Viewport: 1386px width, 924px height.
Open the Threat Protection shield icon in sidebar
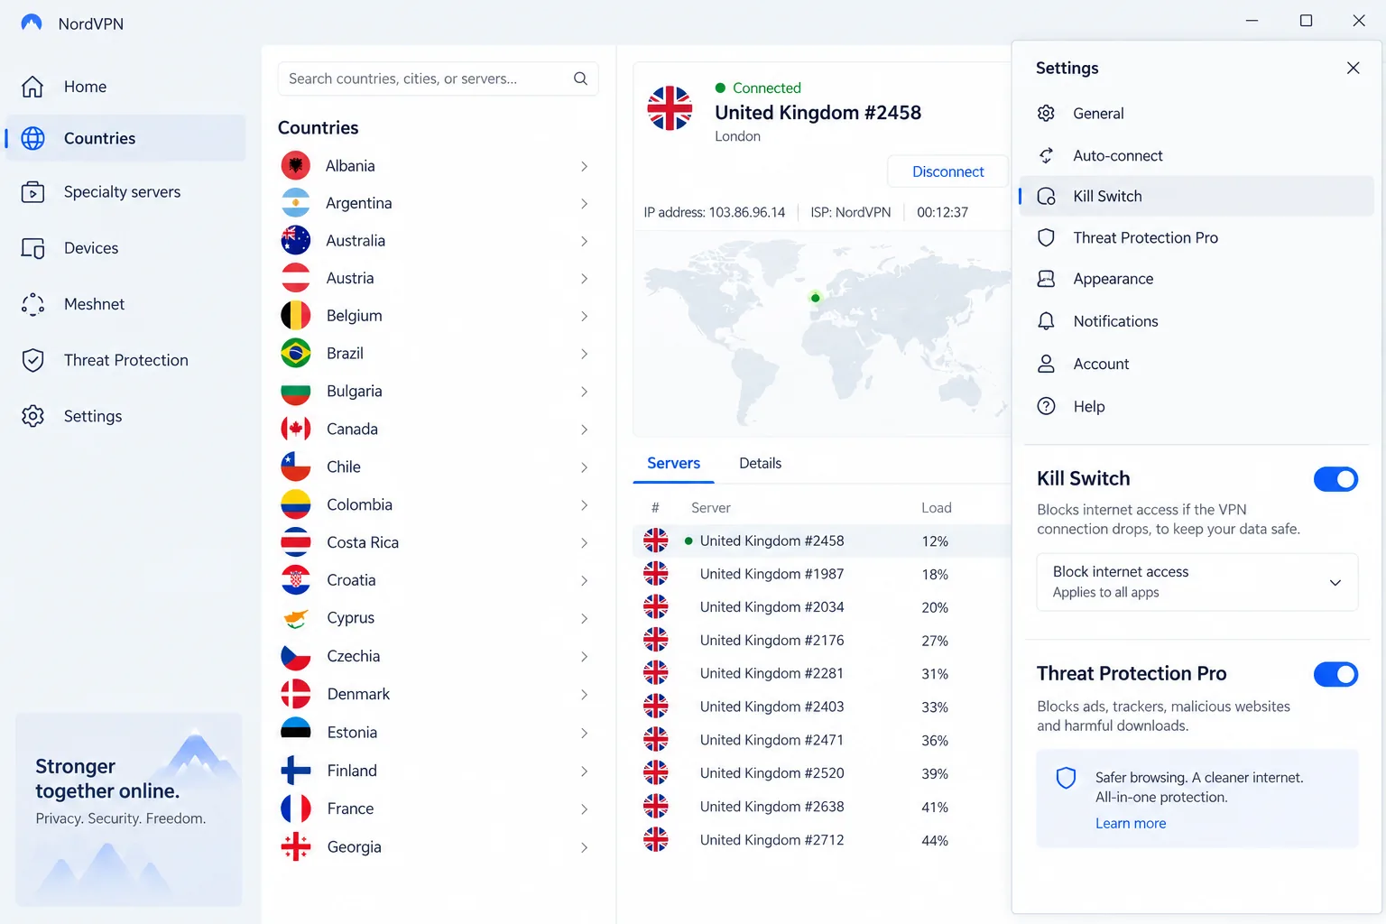point(32,360)
